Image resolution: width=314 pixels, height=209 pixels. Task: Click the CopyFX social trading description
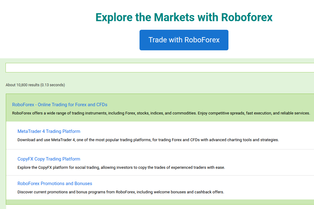coord(121,167)
